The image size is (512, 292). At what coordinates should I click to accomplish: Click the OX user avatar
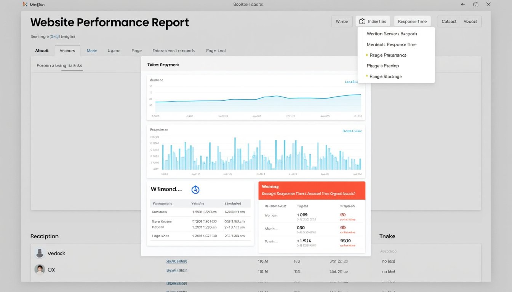pyautogui.click(x=40, y=270)
